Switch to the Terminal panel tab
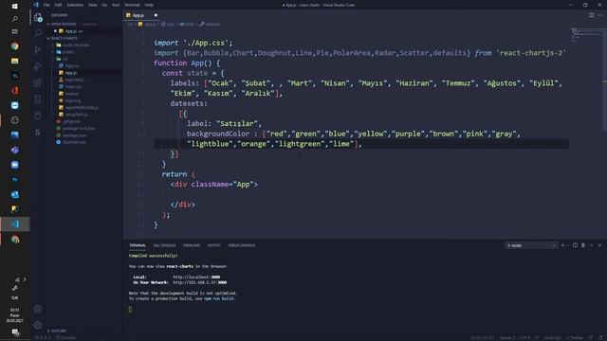 (x=138, y=245)
